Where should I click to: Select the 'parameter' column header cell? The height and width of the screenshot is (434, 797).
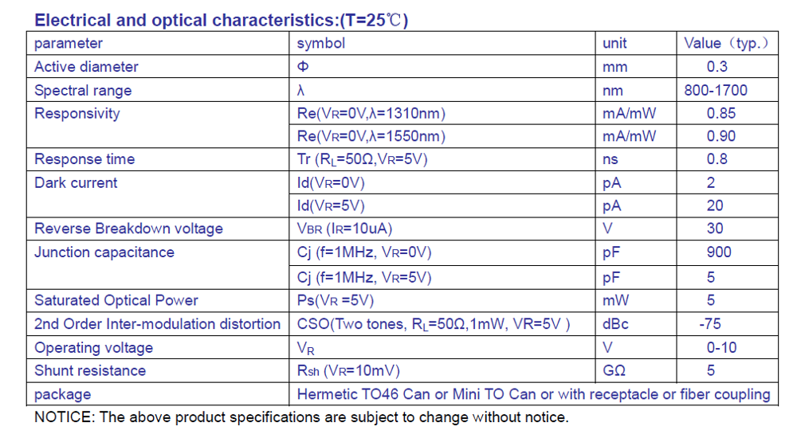click(x=69, y=44)
